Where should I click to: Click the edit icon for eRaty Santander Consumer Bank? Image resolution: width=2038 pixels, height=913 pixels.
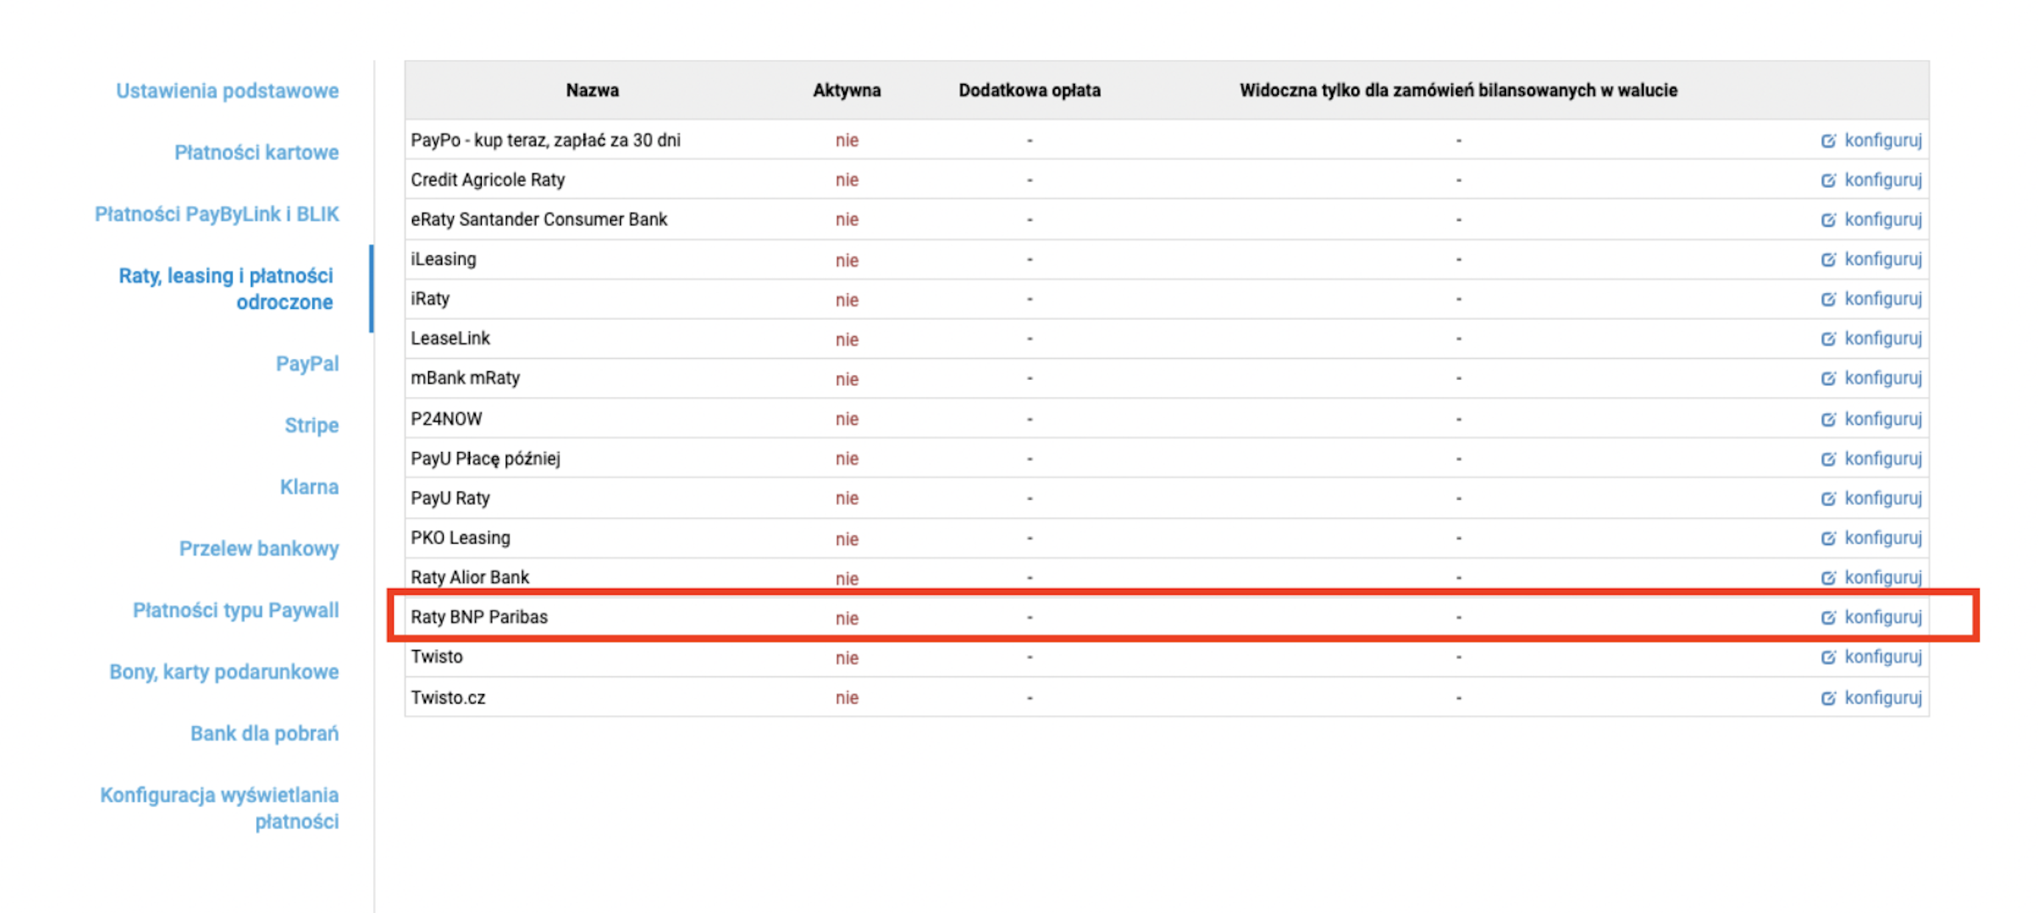tap(1828, 220)
